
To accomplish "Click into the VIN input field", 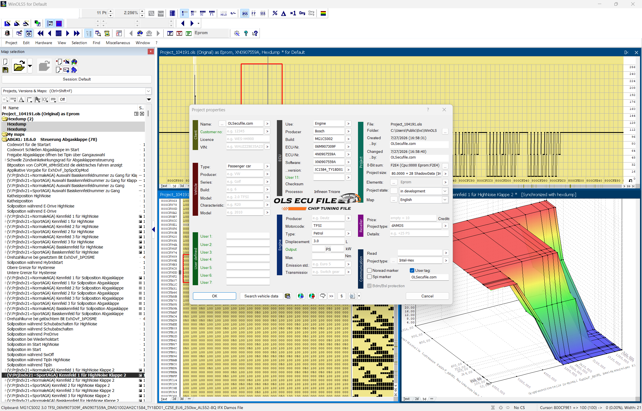I will pyautogui.click(x=245, y=147).
